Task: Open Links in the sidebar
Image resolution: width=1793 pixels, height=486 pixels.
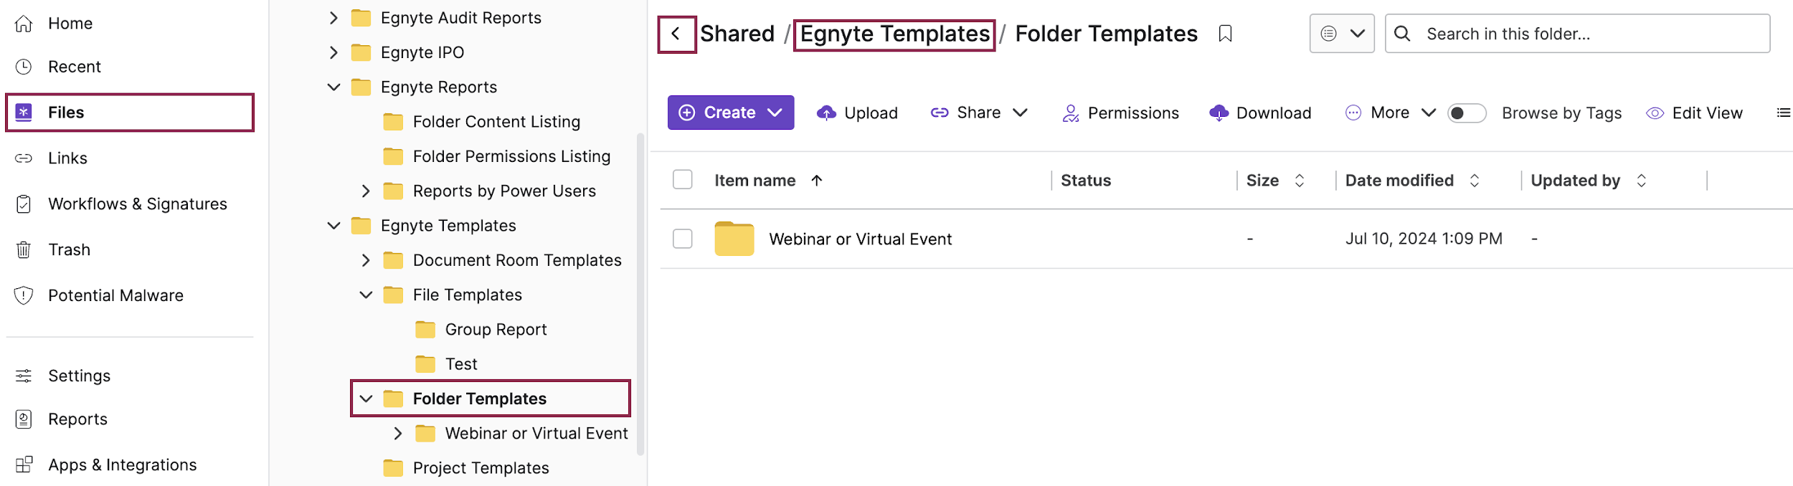Action: (x=67, y=158)
